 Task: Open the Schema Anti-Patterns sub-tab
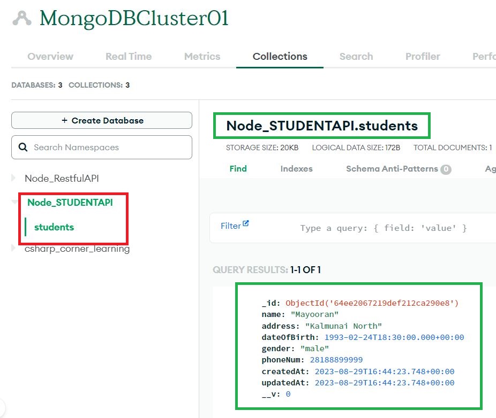392,169
